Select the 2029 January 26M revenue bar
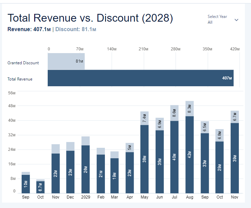251x208 pixels. (x=86, y=168)
